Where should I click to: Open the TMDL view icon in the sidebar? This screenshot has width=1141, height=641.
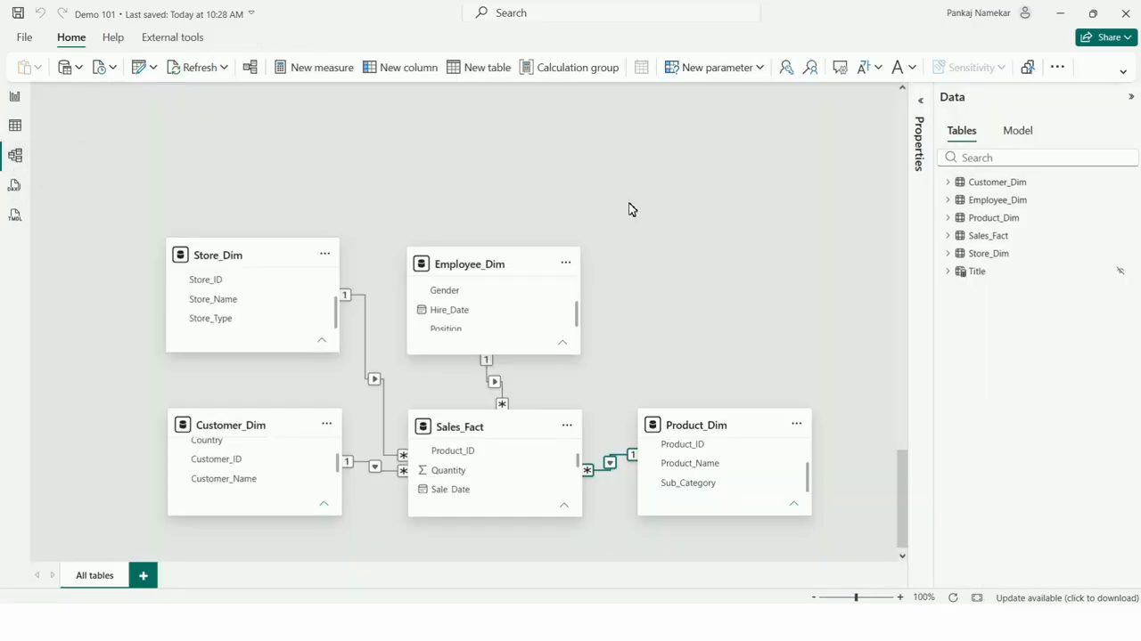(x=15, y=215)
